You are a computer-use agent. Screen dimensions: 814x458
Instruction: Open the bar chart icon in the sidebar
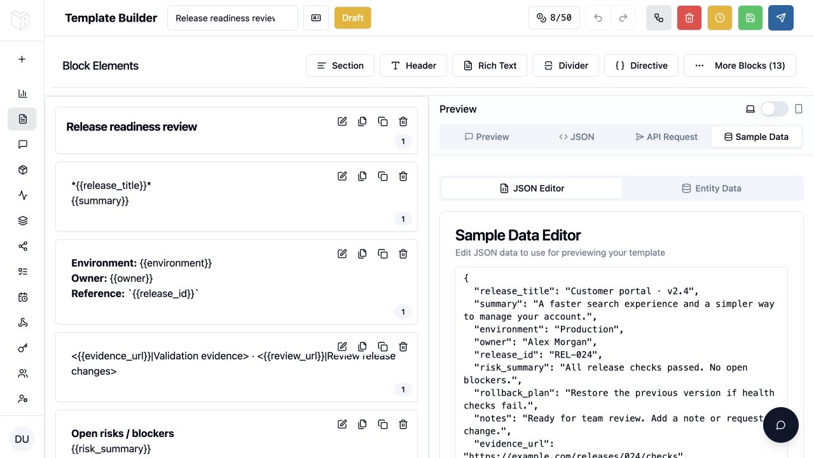23,94
